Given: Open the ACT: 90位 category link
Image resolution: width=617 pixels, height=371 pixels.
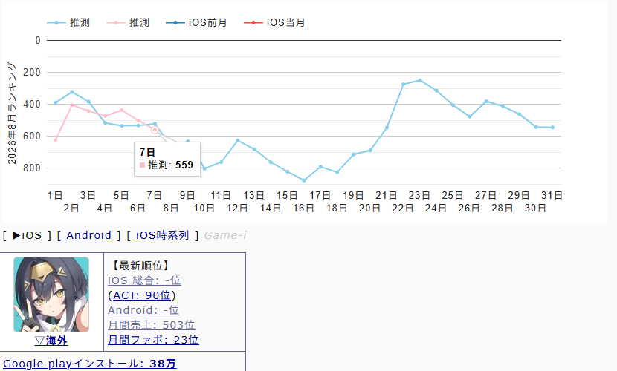Looking at the screenshot, I should [x=142, y=295].
